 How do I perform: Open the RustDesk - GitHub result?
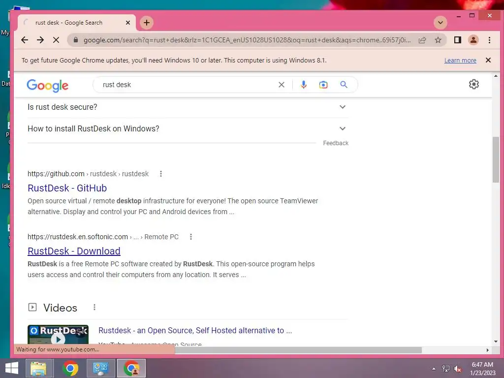point(67,188)
